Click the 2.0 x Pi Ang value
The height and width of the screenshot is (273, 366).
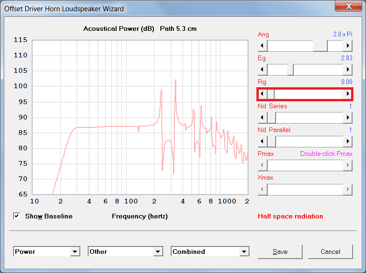point(343,35)
